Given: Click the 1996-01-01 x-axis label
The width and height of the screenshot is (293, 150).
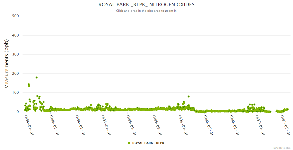Looking at the screenshot, I should [183, 125].
